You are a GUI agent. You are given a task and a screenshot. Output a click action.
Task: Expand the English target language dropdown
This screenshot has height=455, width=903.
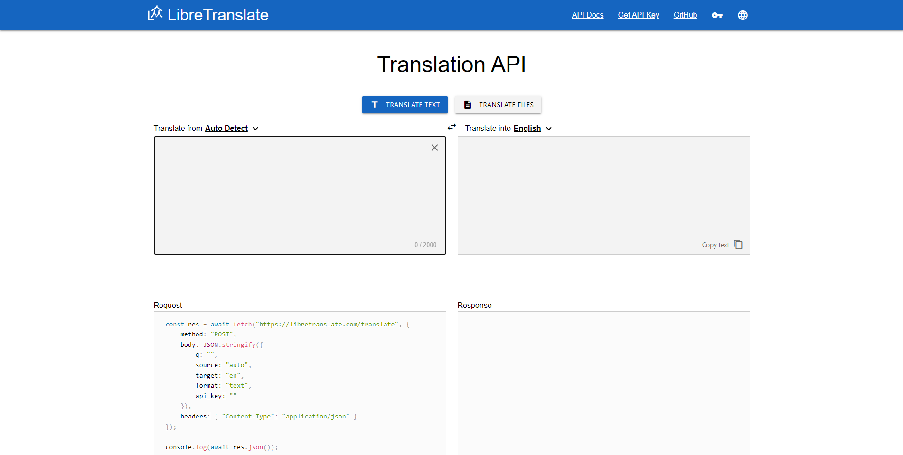click(x=527, y=128)
